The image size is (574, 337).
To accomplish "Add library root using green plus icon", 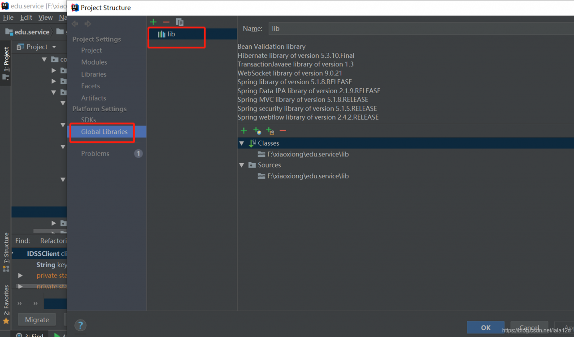I will (x=244, y=130).
